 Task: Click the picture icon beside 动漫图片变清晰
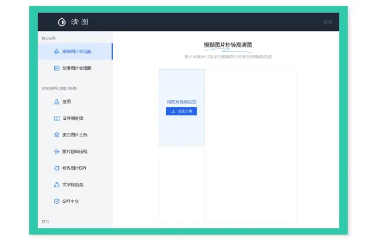(57, 68)
